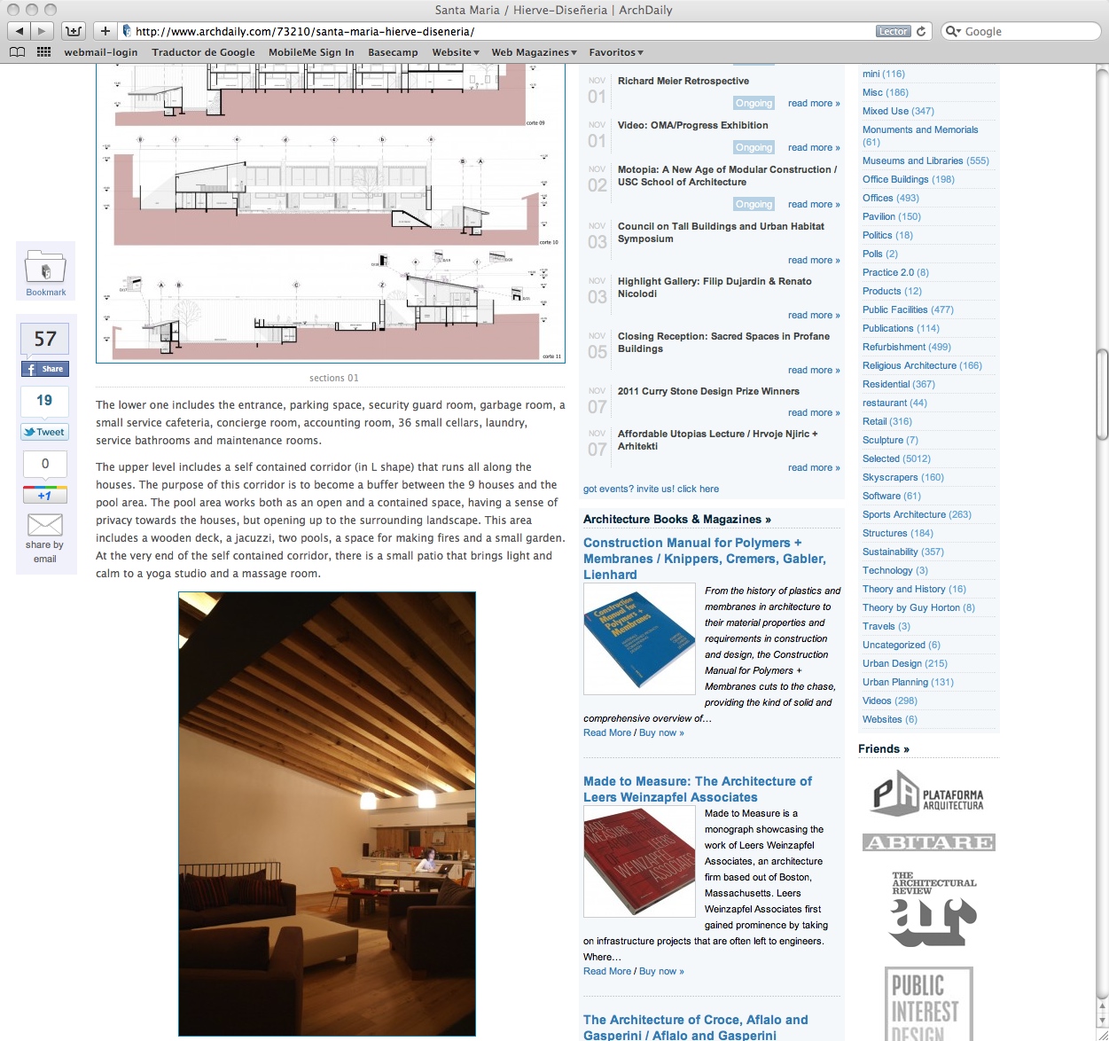Click the Plataforma Arquitectura logo
The image size is (1109, 1041).
click(x=928, y=794)
